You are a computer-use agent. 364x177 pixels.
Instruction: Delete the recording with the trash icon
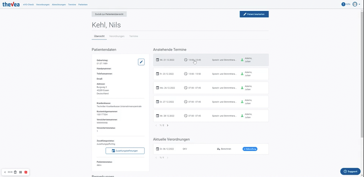(15, 172)
